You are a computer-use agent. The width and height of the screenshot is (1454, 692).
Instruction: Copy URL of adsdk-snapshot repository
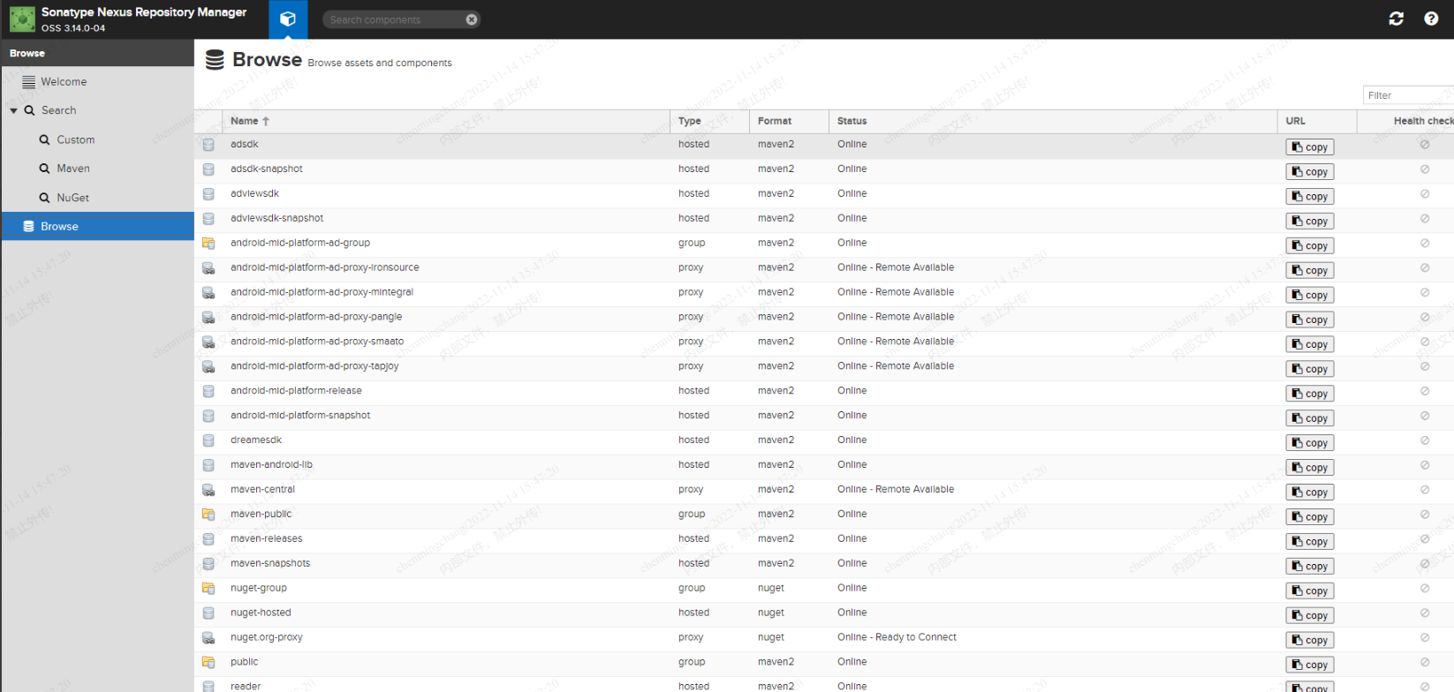1309,172
